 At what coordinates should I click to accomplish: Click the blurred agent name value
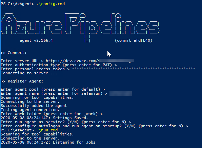pyautogui.click(x=121, y=94)
